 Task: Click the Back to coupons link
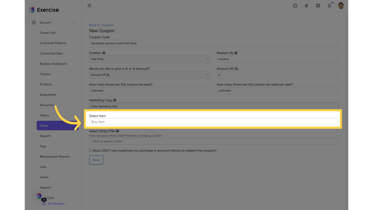click(x=101, y=25)
